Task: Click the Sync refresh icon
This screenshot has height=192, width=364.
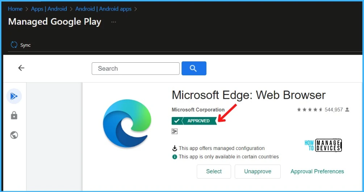Action: point(14,45)
